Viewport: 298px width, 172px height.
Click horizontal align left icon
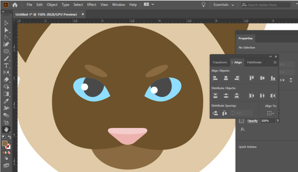coord(215,78)
